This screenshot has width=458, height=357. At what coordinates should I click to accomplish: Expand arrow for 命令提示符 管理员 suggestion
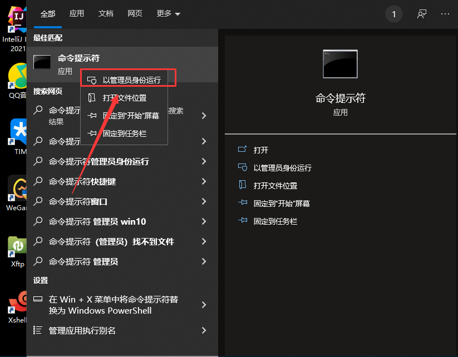point(204,261)
